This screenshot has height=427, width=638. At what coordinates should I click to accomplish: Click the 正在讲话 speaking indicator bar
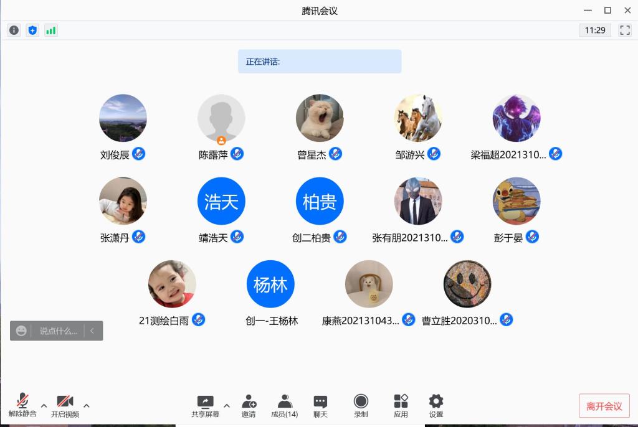coord(320,62)
